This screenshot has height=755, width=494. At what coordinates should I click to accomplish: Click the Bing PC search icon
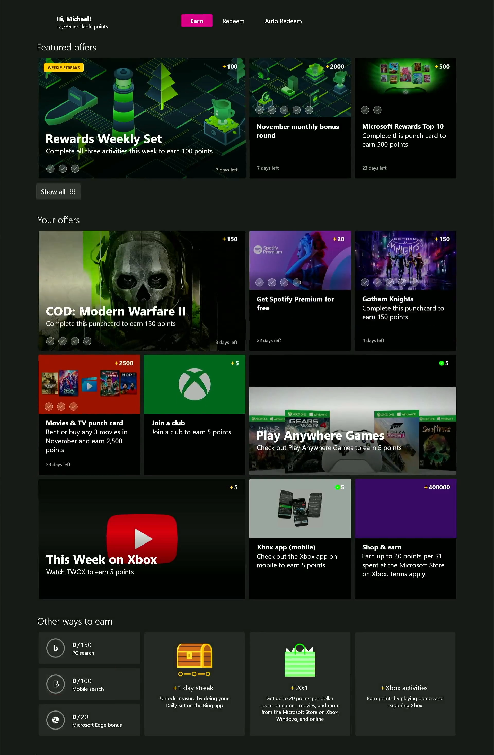coord(56,648)
